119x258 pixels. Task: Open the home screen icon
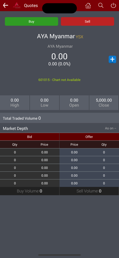click(88, 6)
